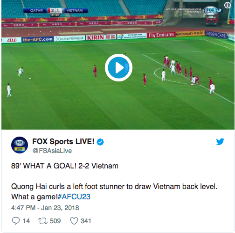Screen dimensions: 235x233
Task: Click FOX Sports 2 logo in video
Action: coord(213,11)
